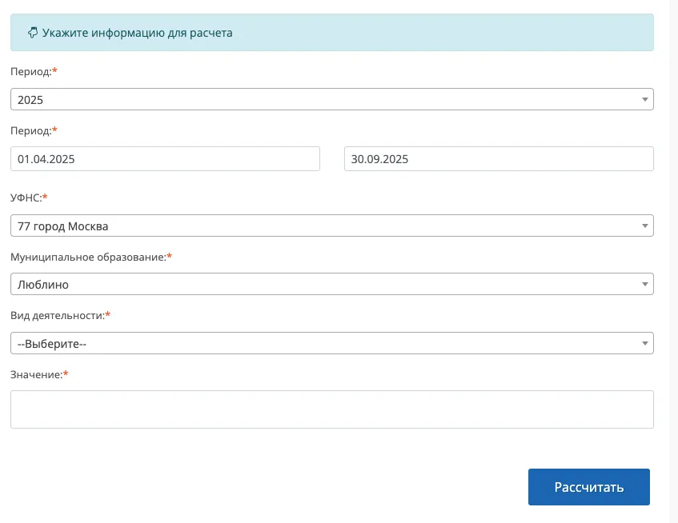Click the pin icon in the info banner
Image resolution: width=678 pixels, height=523 pixels.
33,33
